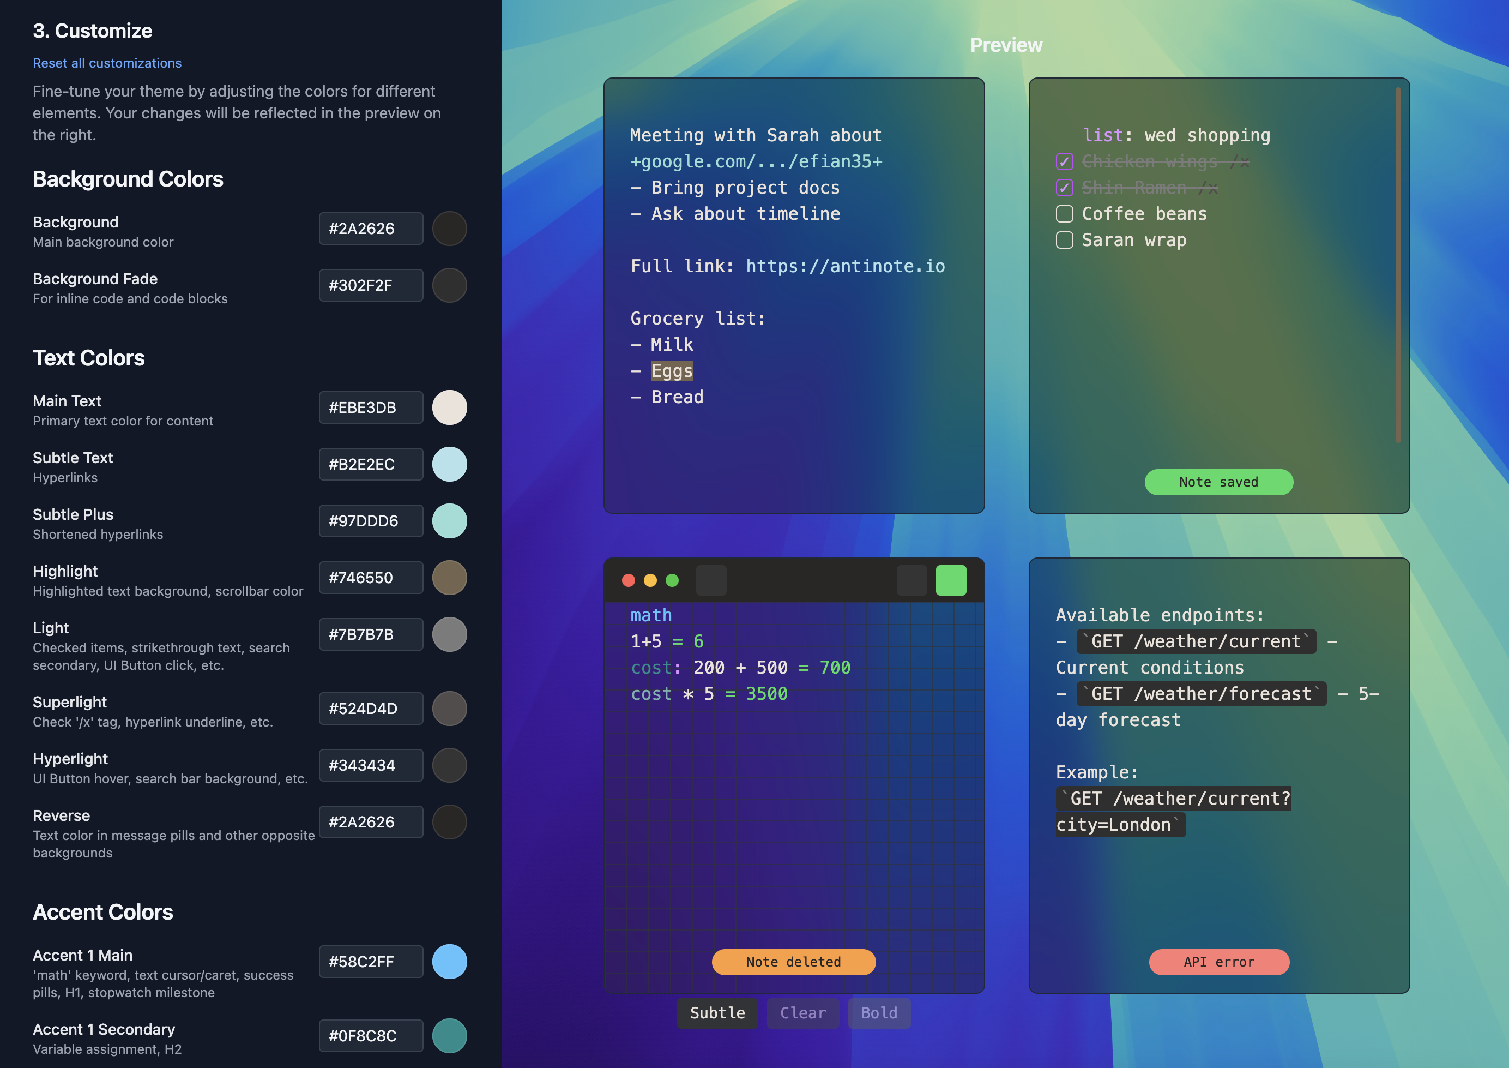
Task: Click the red traffic light dot in the window preview
Action: 629,580
